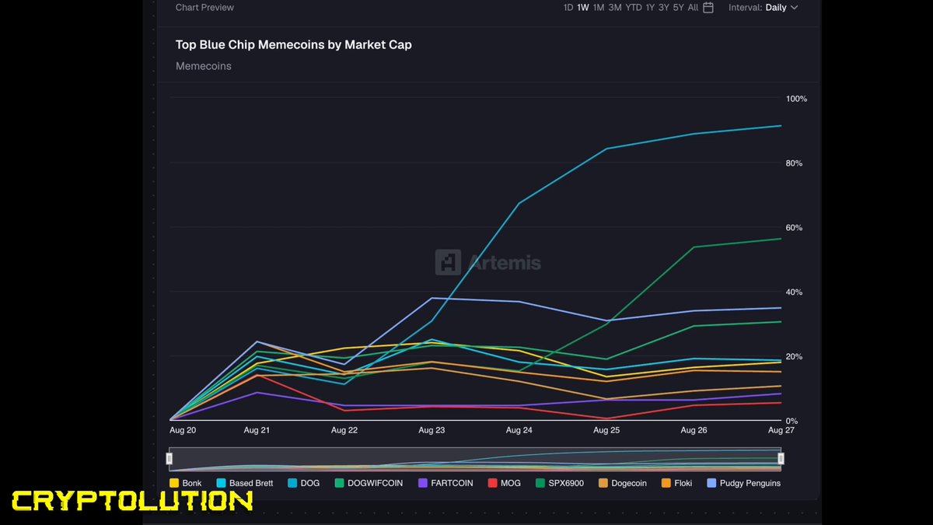The image size is (933, 525).
Task: Disable the SPX6900 legend series
Action: (x=560, y=483)
